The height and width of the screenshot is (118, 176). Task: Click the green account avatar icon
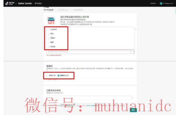click(161, 4)
